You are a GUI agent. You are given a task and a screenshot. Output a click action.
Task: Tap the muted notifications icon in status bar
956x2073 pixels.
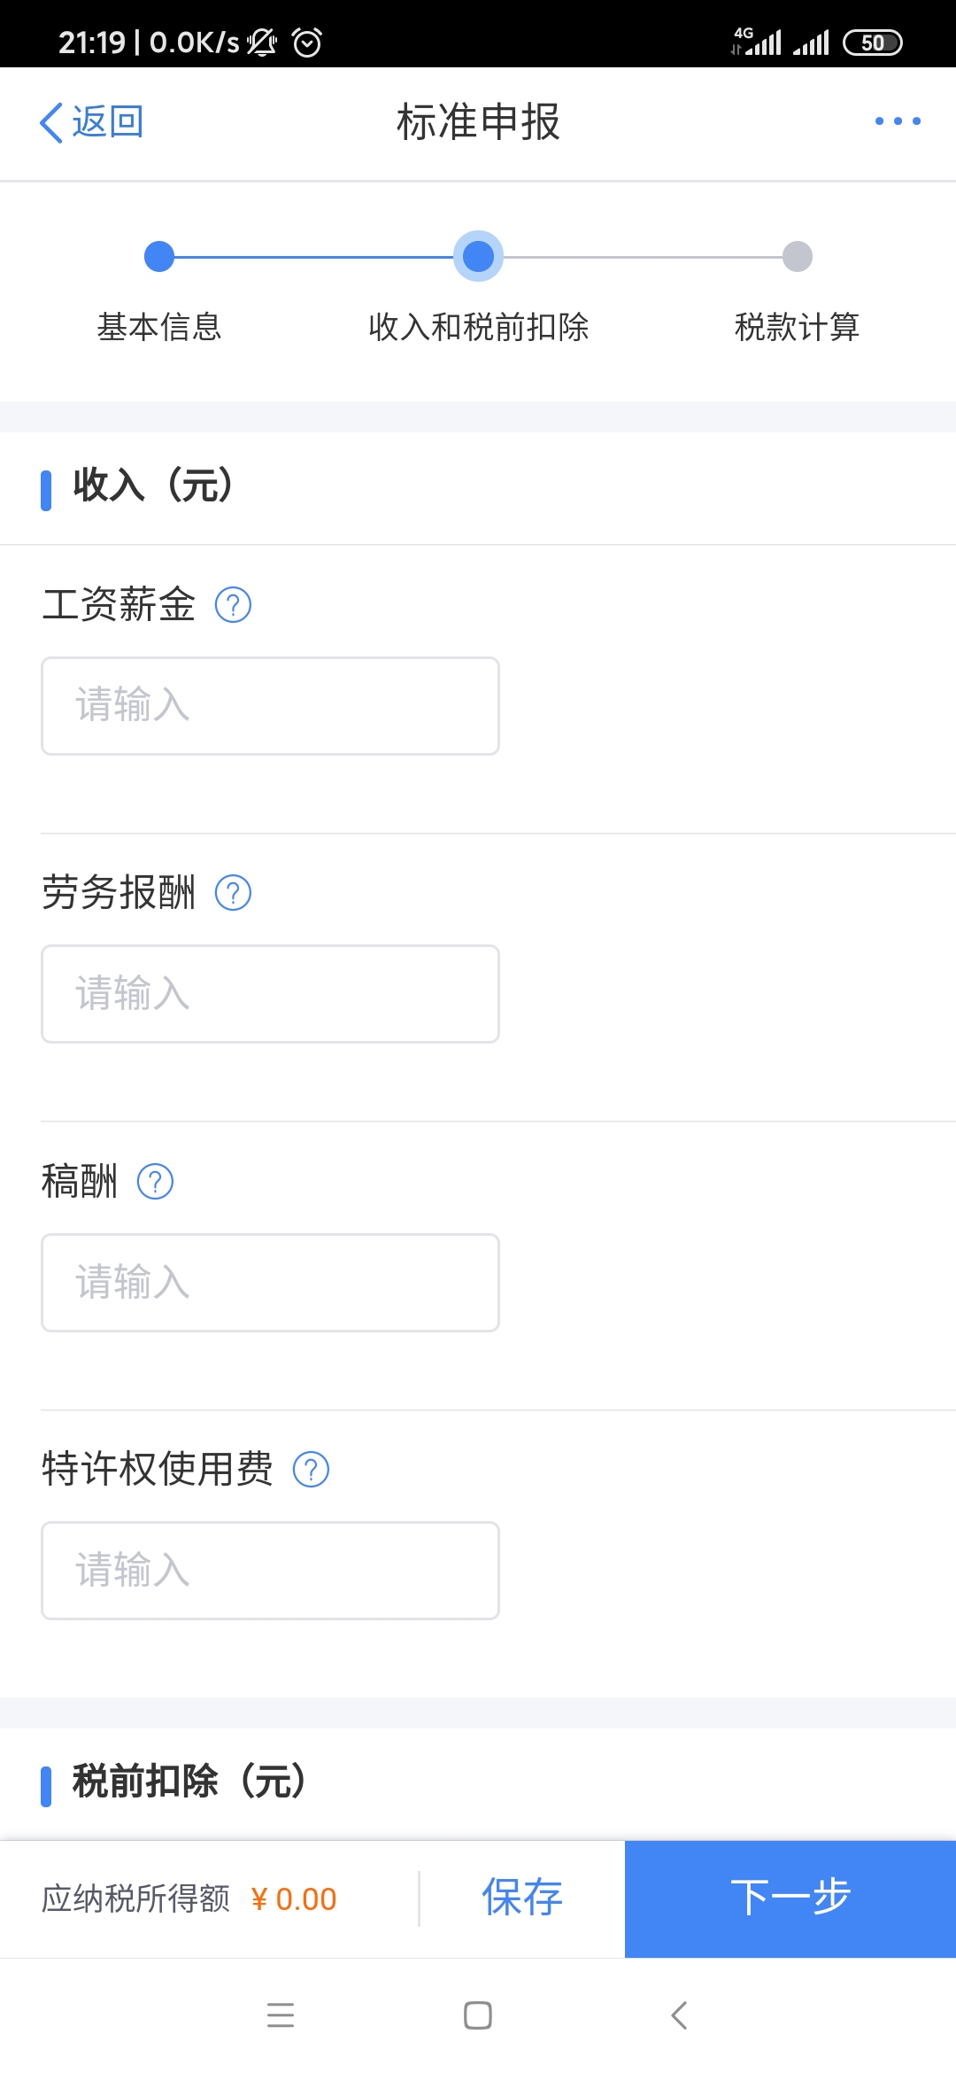(261, 40)
